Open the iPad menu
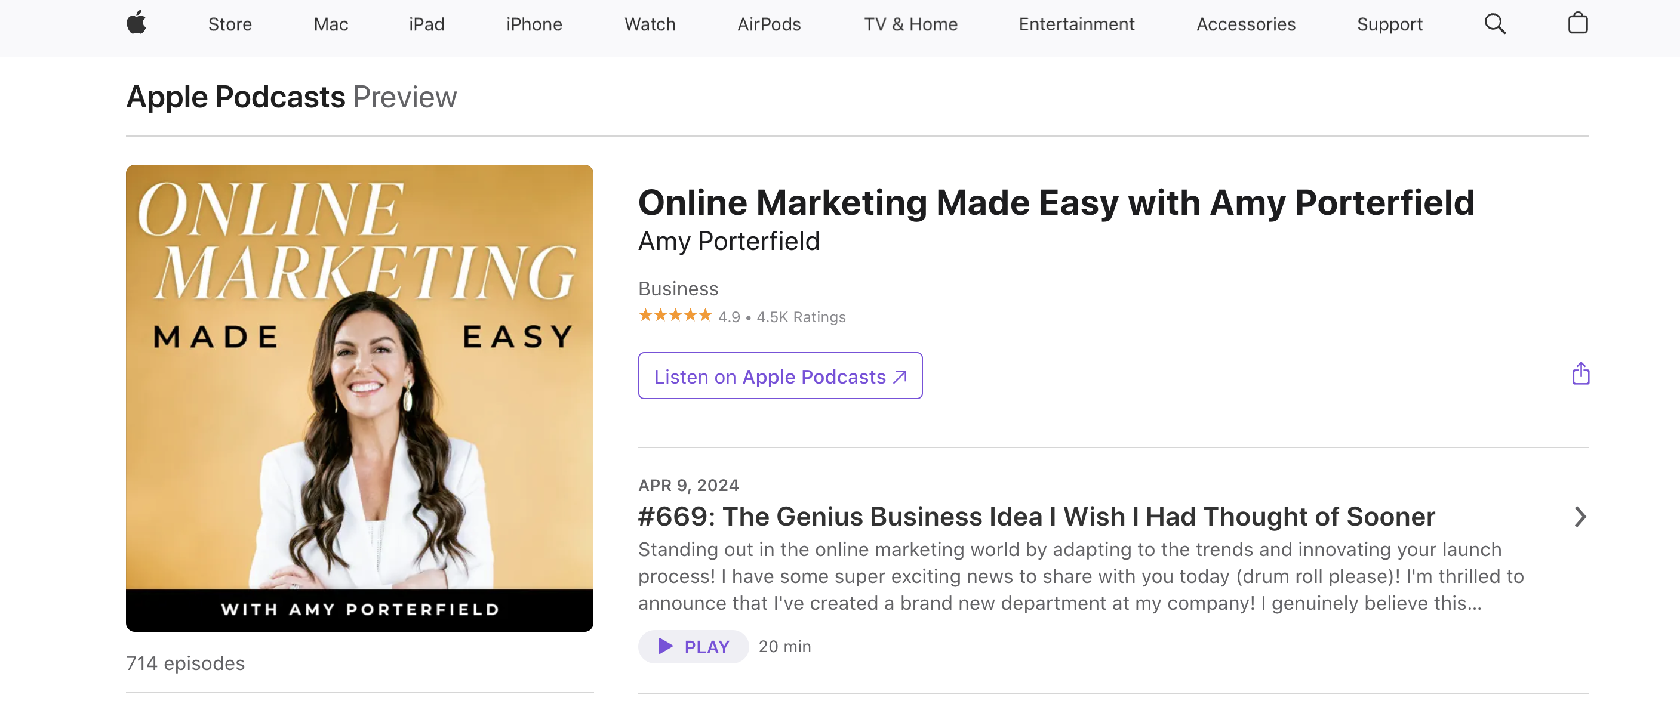This screenshot has height=710, width=1680. click(x=426, y=24)
